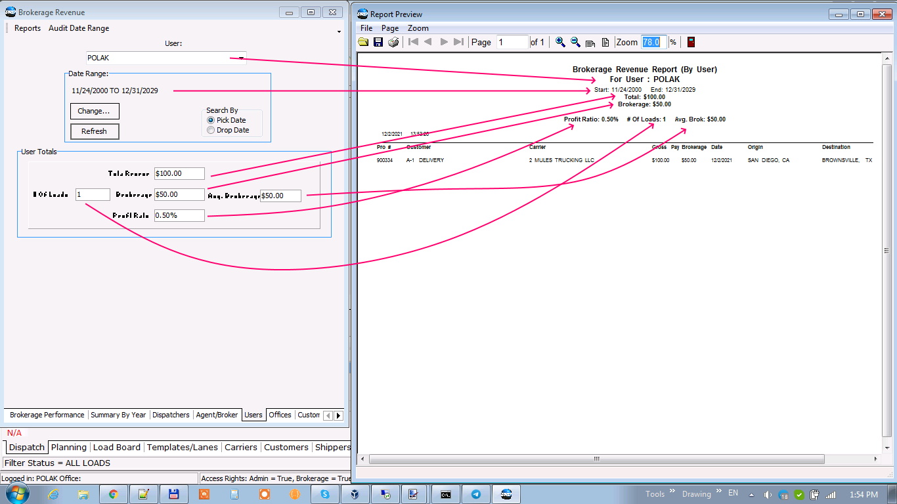The height and width of the screenshot is (504, 897).
Task: Open Telegram from the taskbar
Action: pyautogui.click(x=476, y=494)
